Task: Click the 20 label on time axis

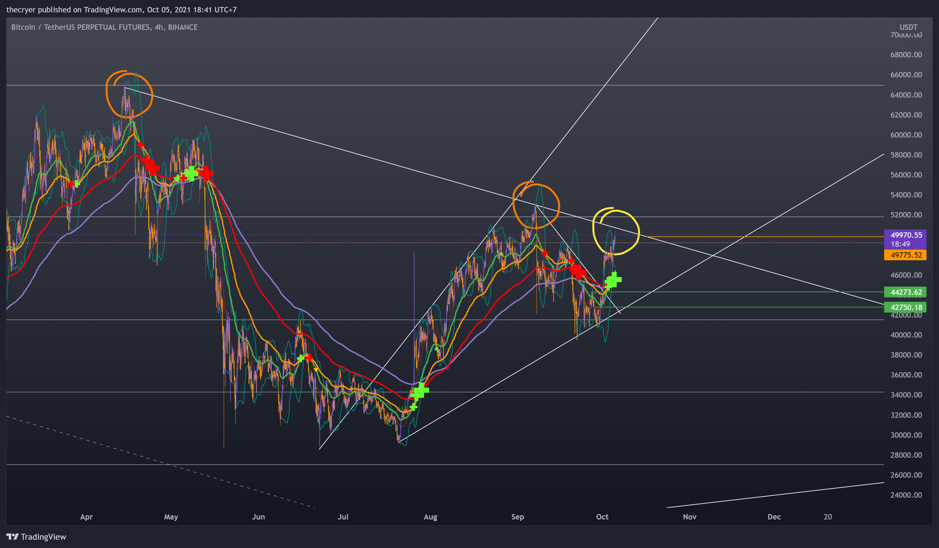Action: (x=827, y=517)
